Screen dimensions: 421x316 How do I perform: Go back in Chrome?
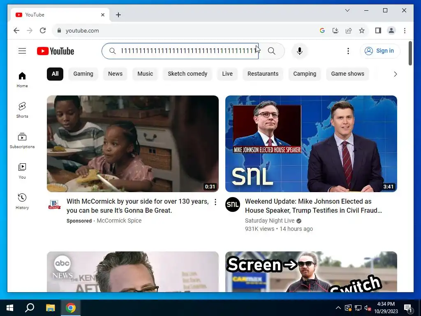[16, 30]
